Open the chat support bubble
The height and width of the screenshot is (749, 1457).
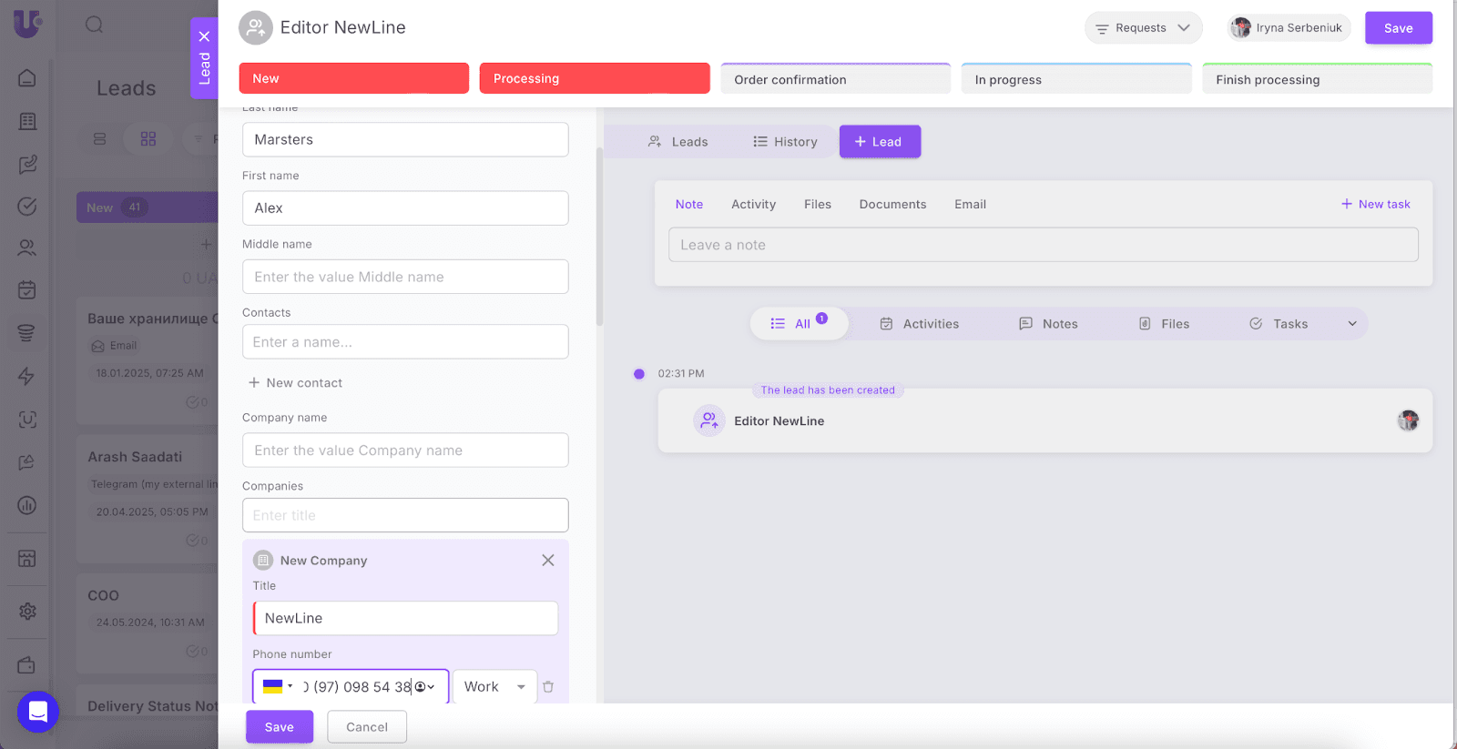[x=38, y=712]
